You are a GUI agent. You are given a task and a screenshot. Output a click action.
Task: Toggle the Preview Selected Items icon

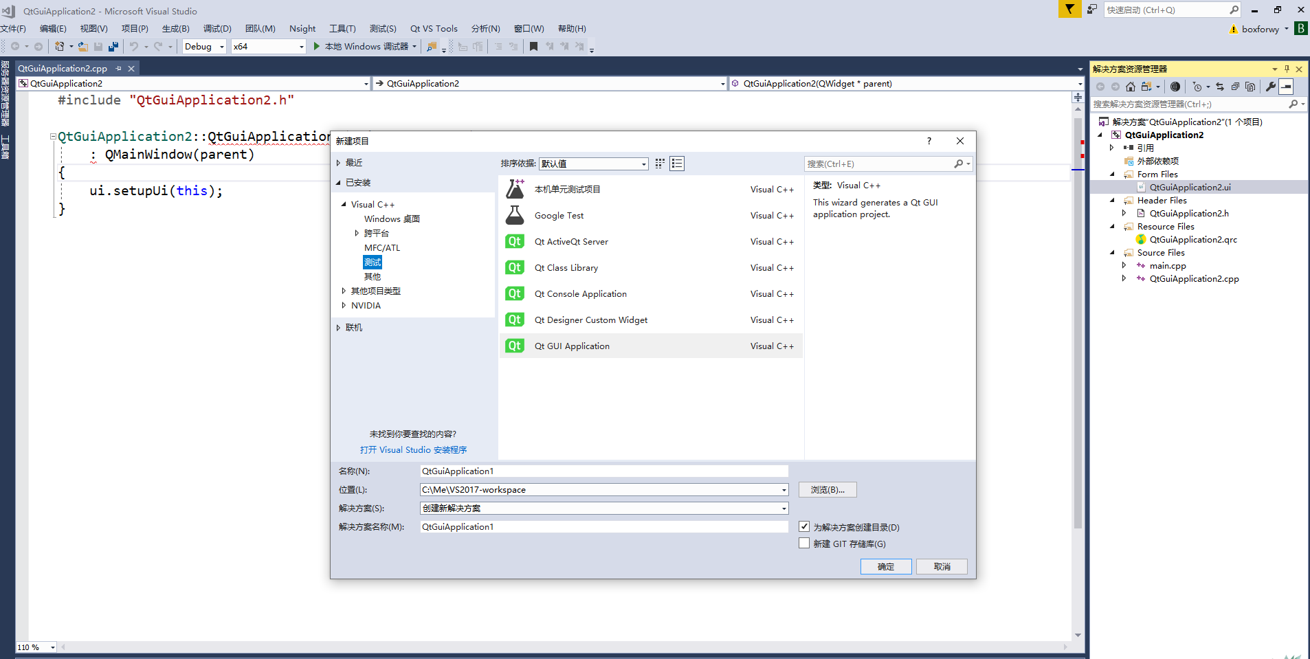1286,87
